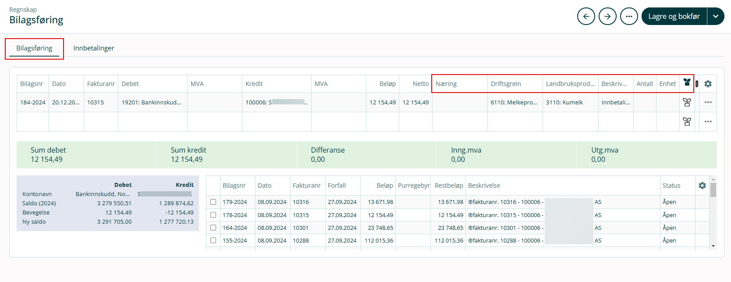731x282 pixels.
Task: Click the empty Bilagsnr cell in new row
Action: pyautogui.click(x=33, y=121)
